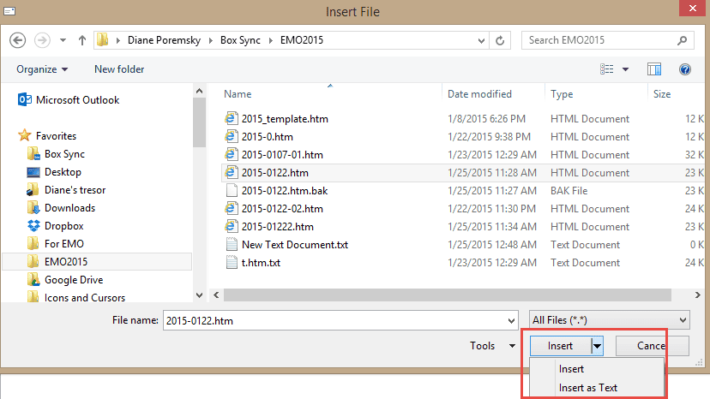This screenshot has height=399, width=710.
Task: Click the horizontal scrollbar of file list
Action: (448, 295)
